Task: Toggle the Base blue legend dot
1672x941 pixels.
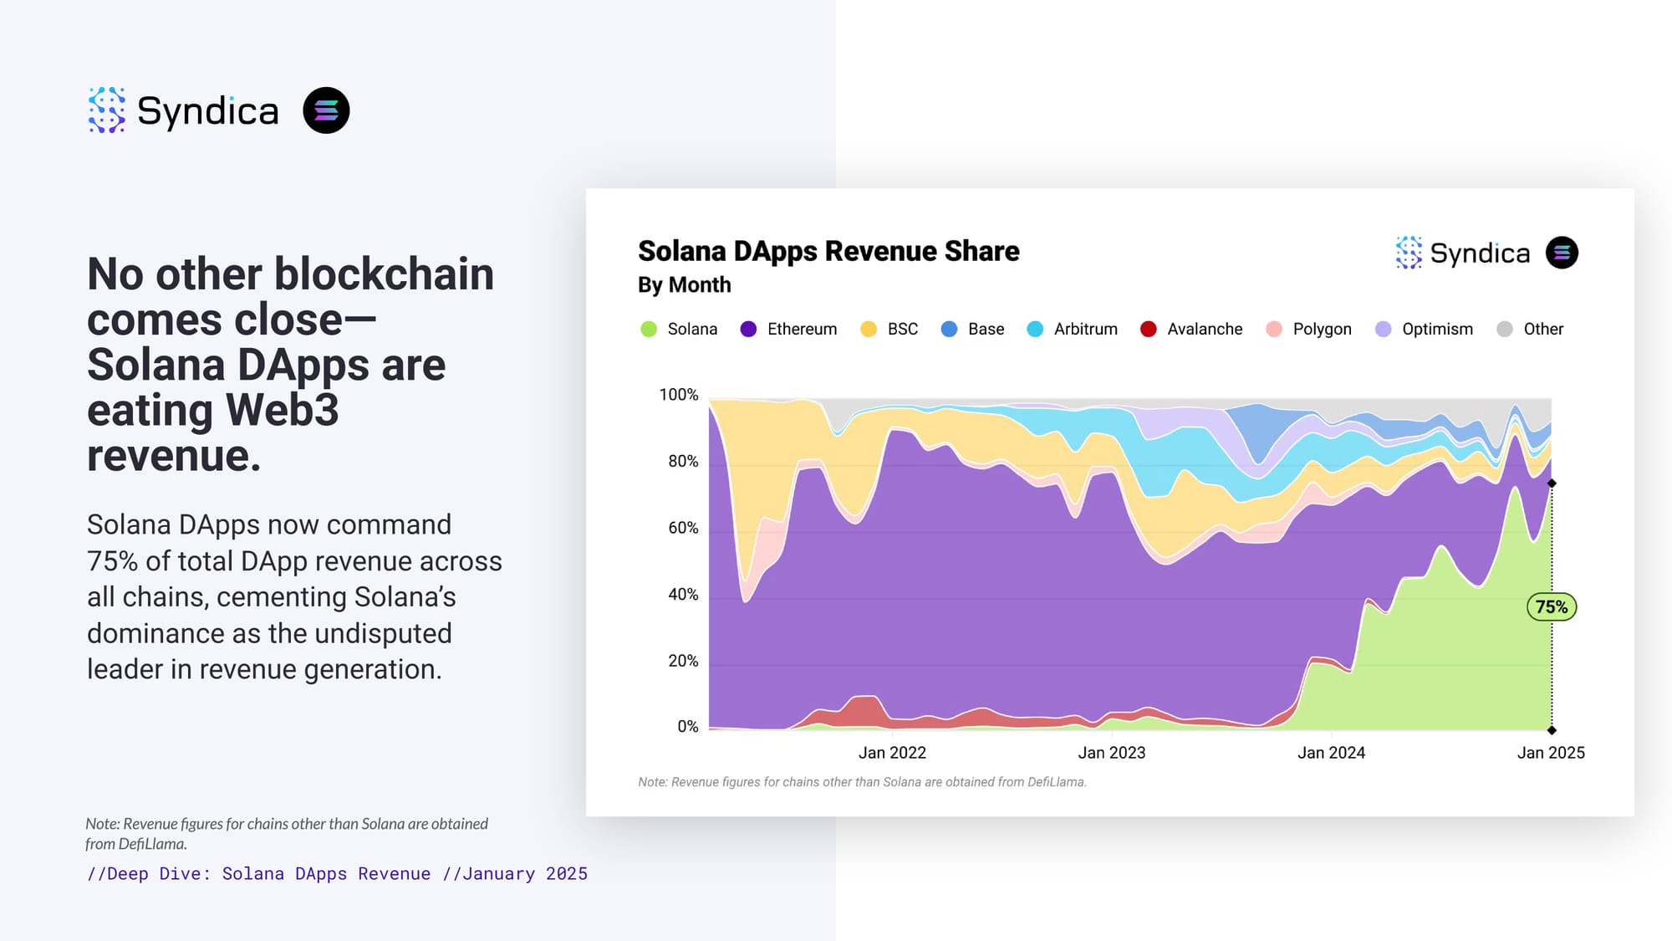Action: pos(949,330)
